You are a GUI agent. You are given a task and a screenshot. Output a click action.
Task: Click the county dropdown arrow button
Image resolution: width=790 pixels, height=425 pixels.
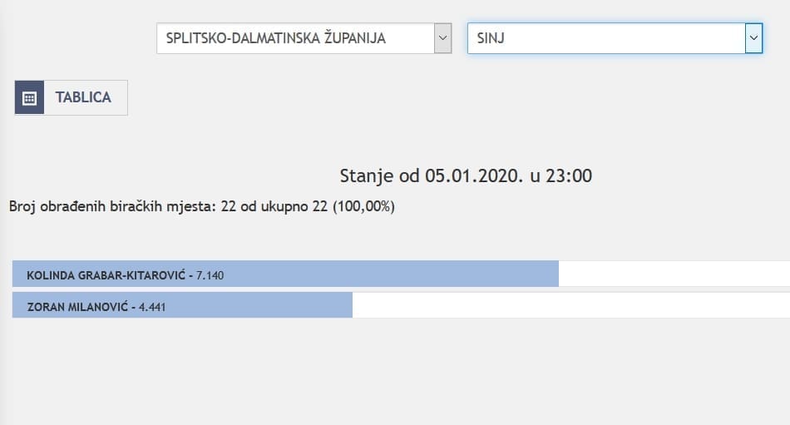click(x=442, y=38)
